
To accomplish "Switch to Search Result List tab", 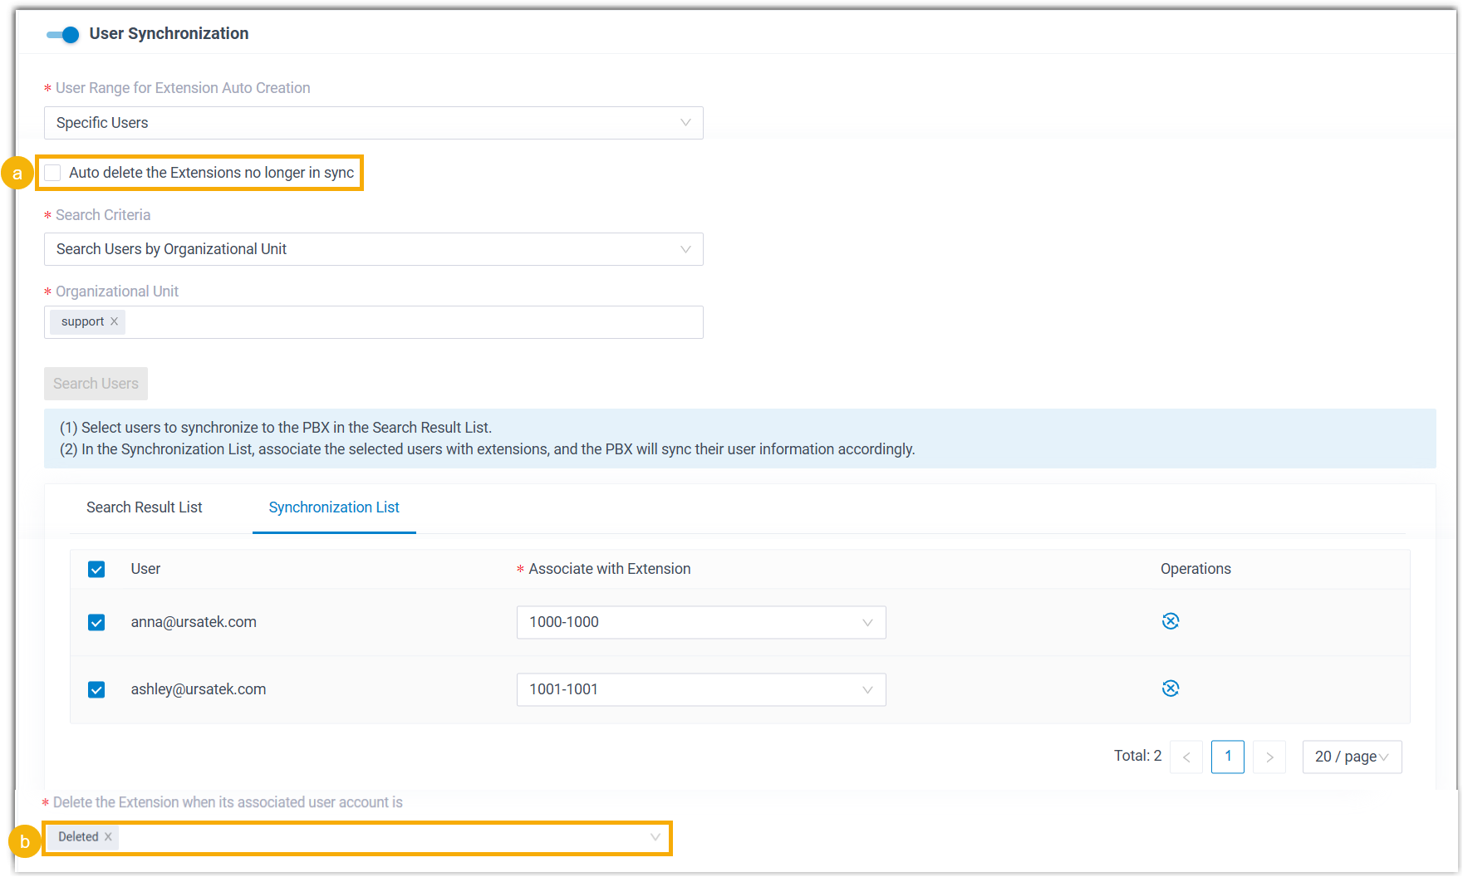I will [144, 507].
